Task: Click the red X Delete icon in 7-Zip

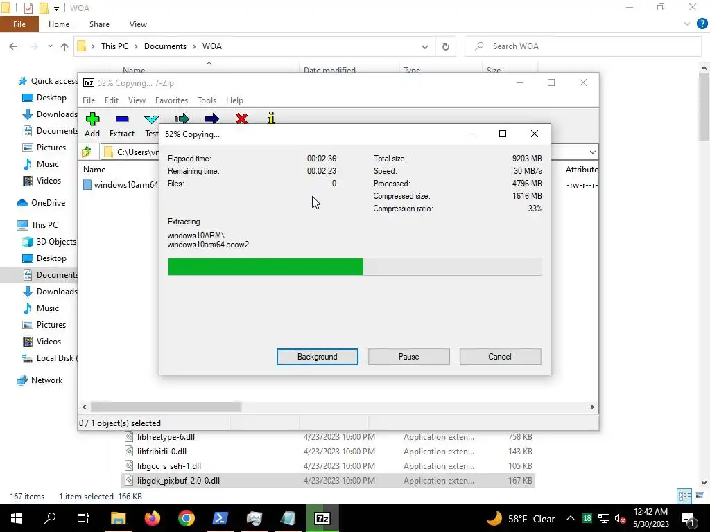Action: [241, 118]
